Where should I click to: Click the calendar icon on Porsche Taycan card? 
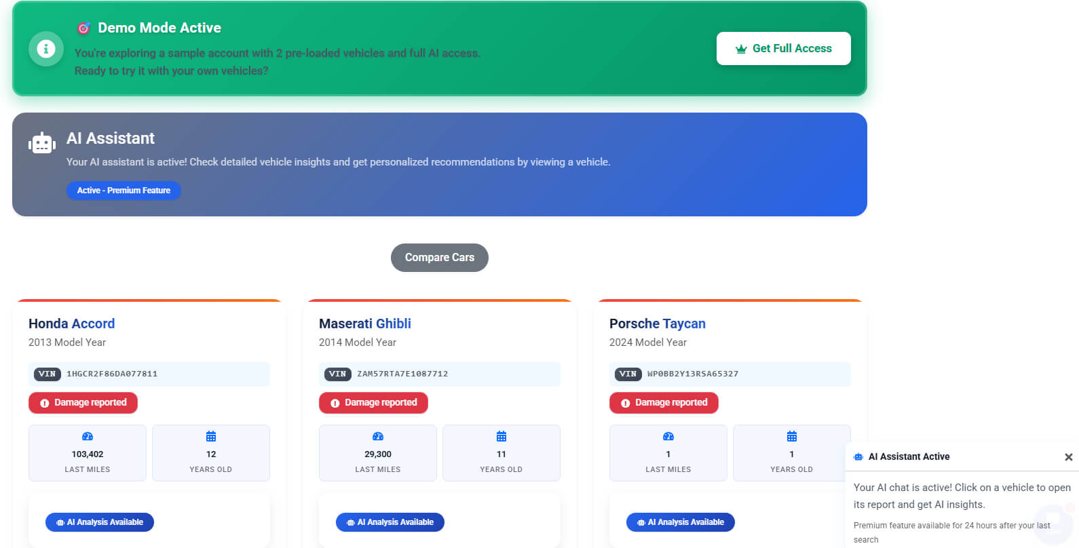792,436
